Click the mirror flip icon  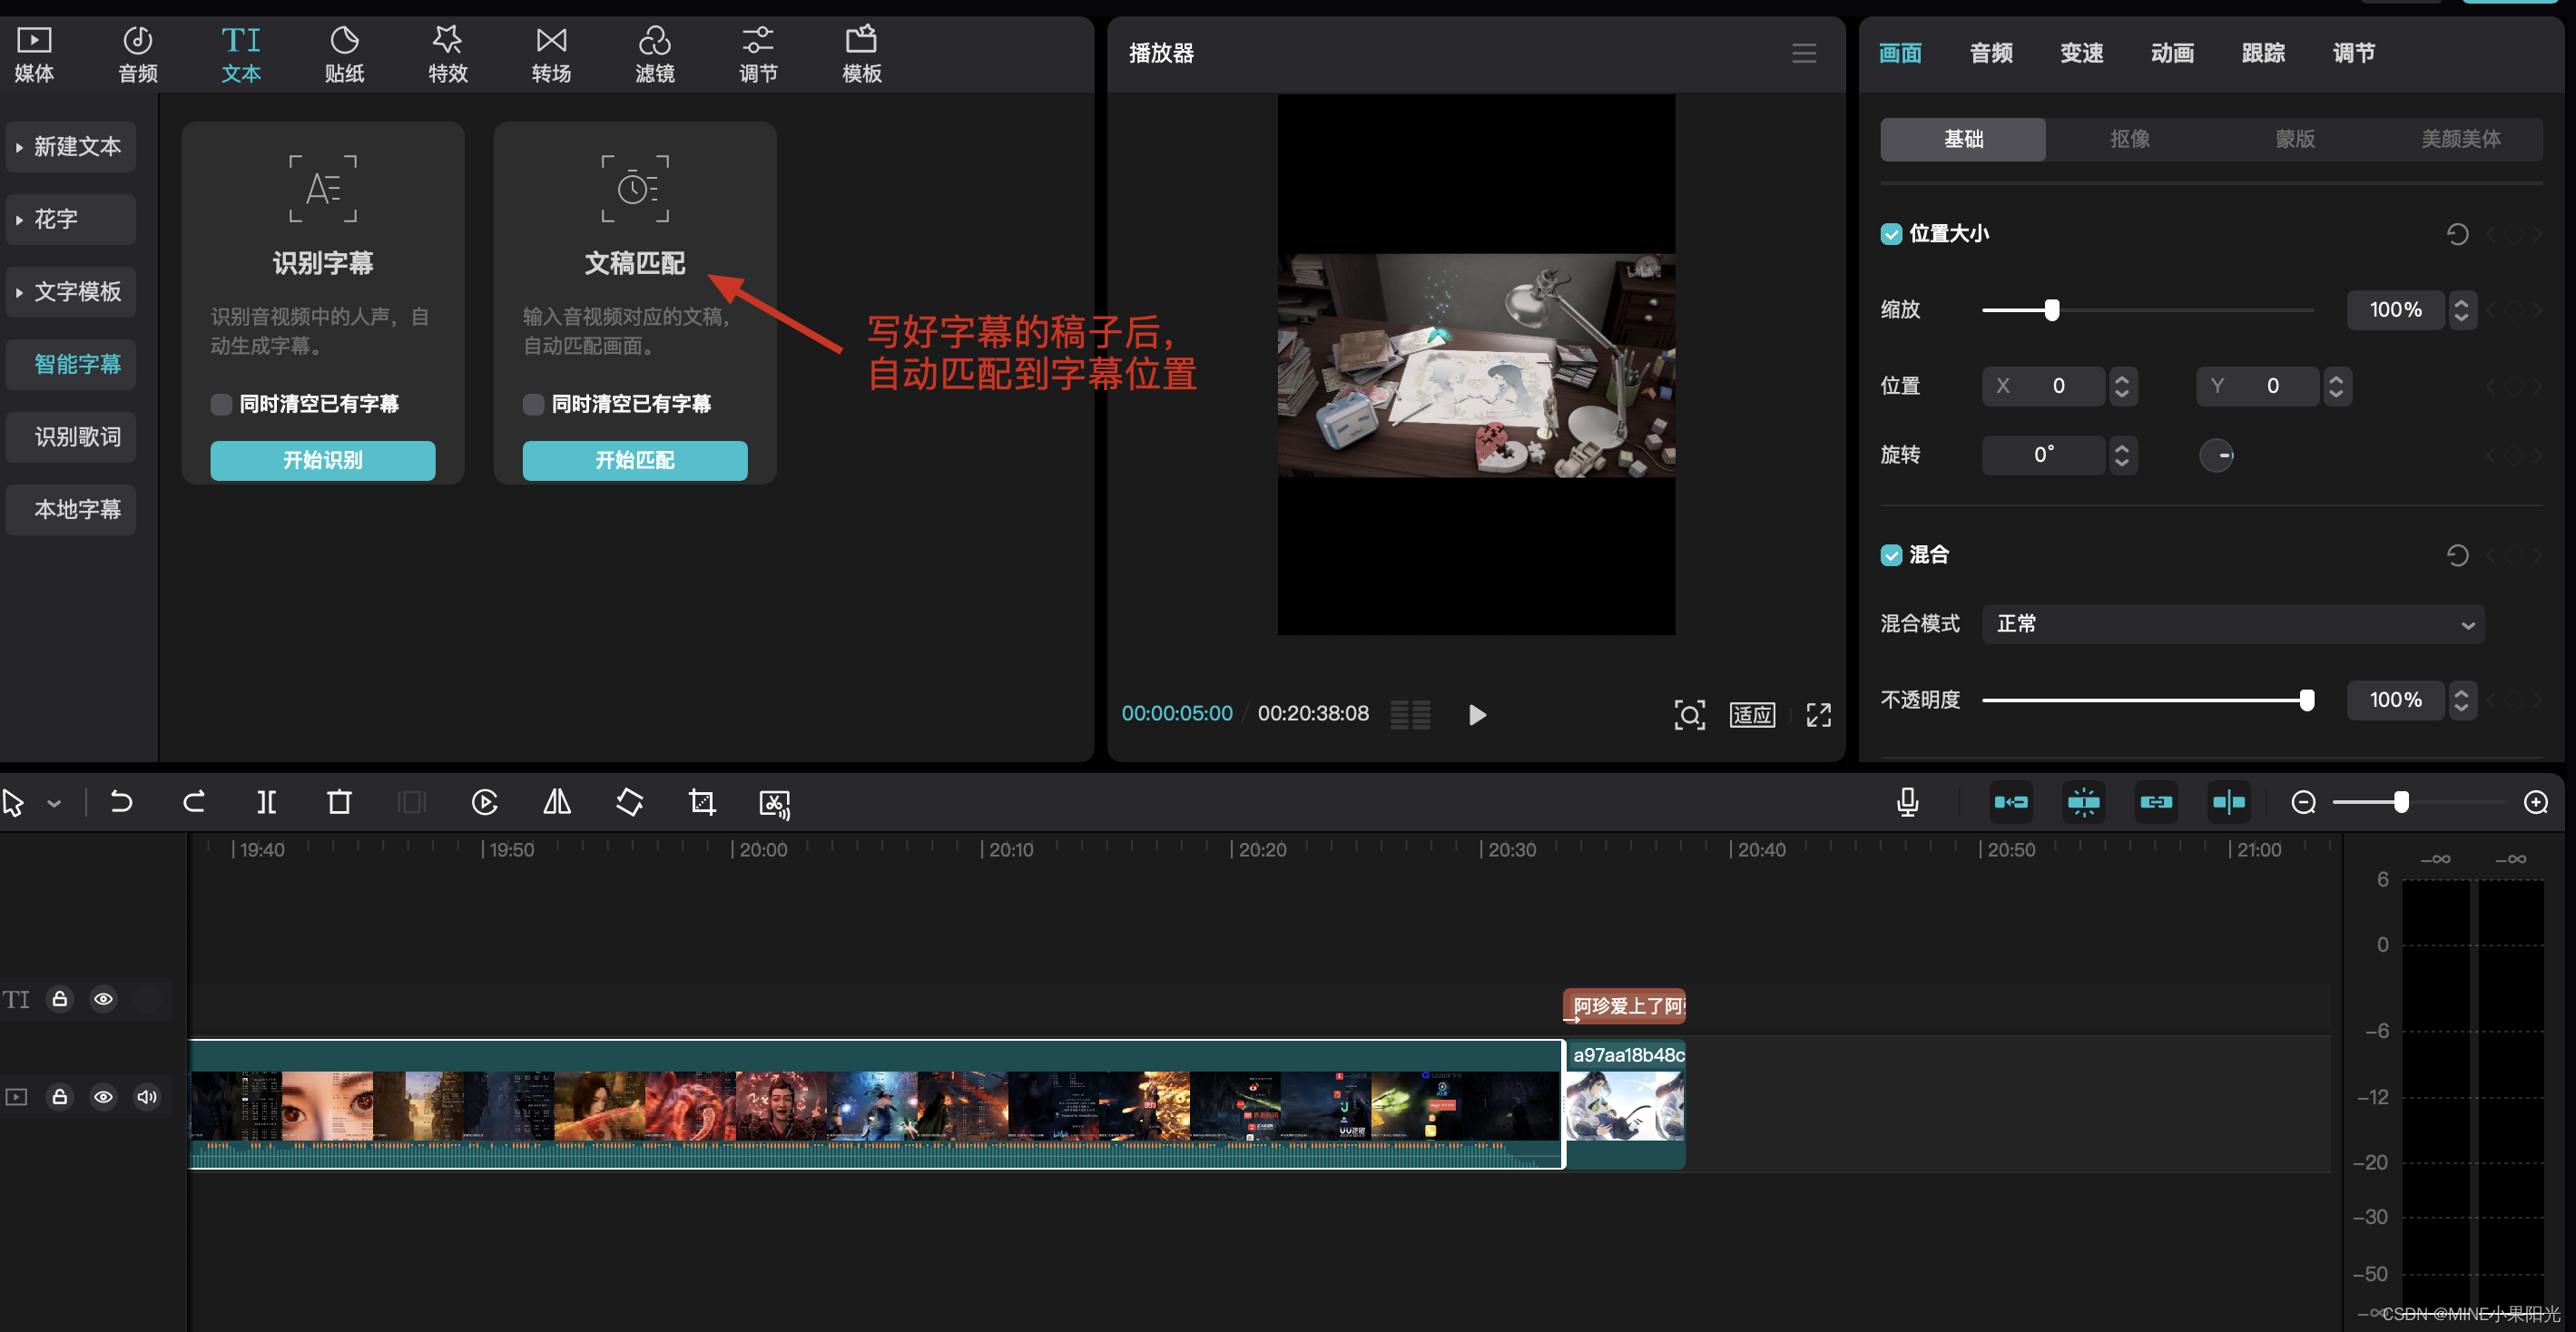557,802
